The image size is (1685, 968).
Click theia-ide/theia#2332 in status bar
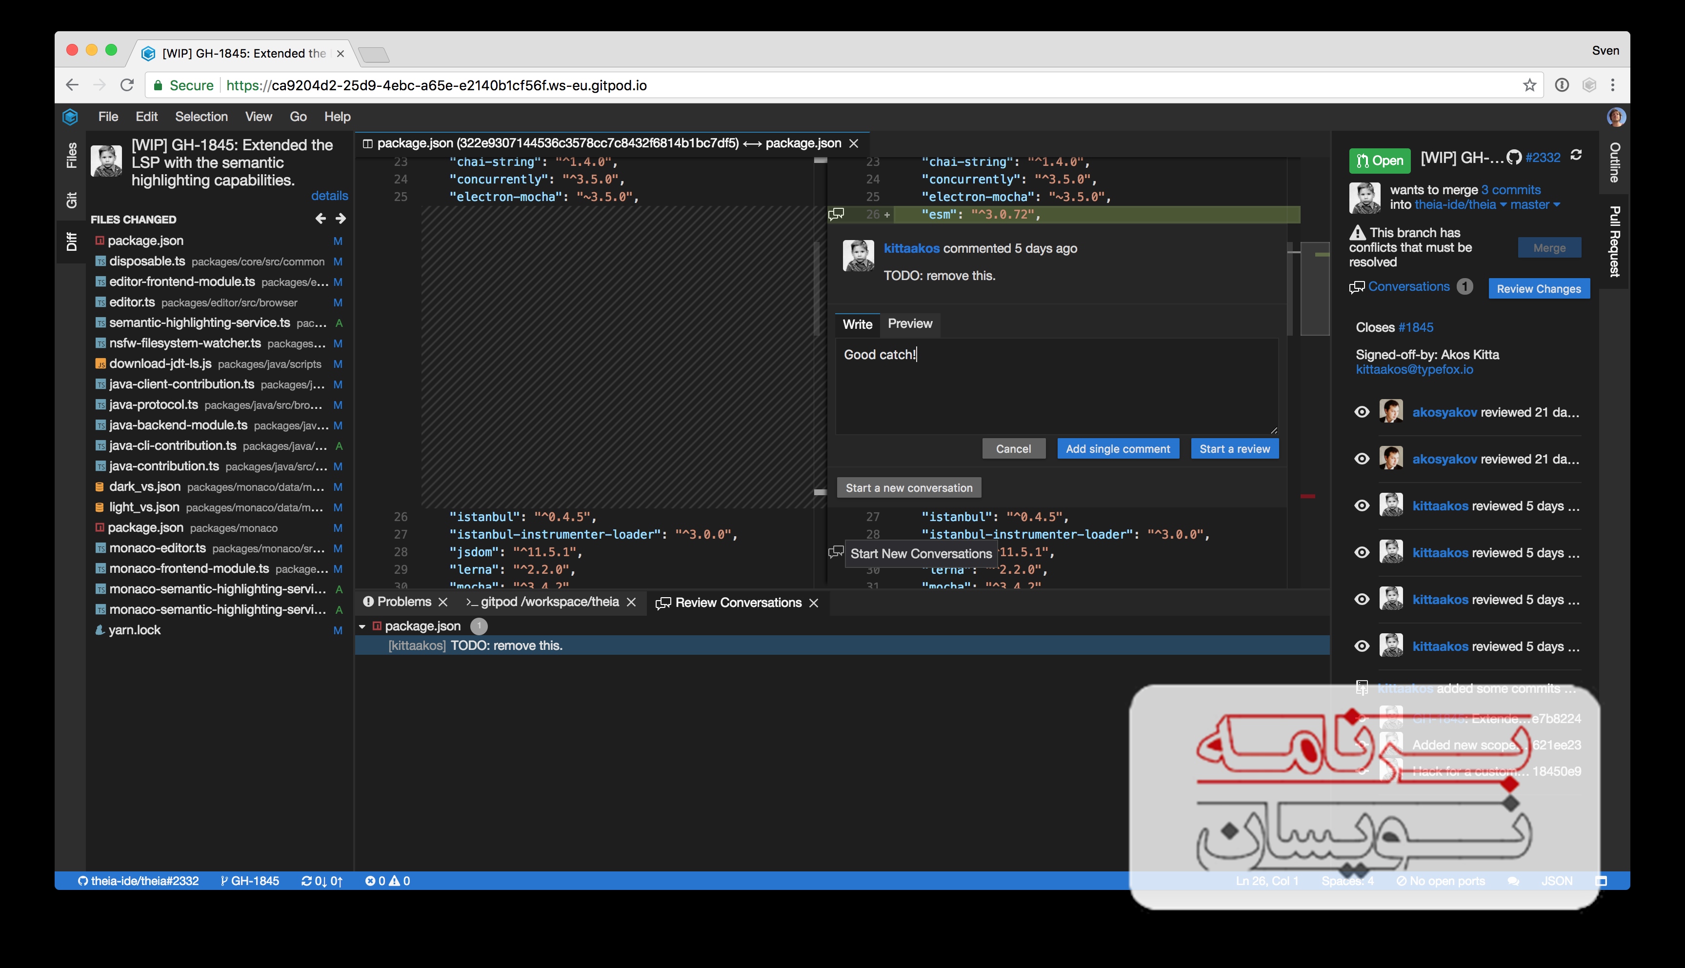tap(138, 881)
